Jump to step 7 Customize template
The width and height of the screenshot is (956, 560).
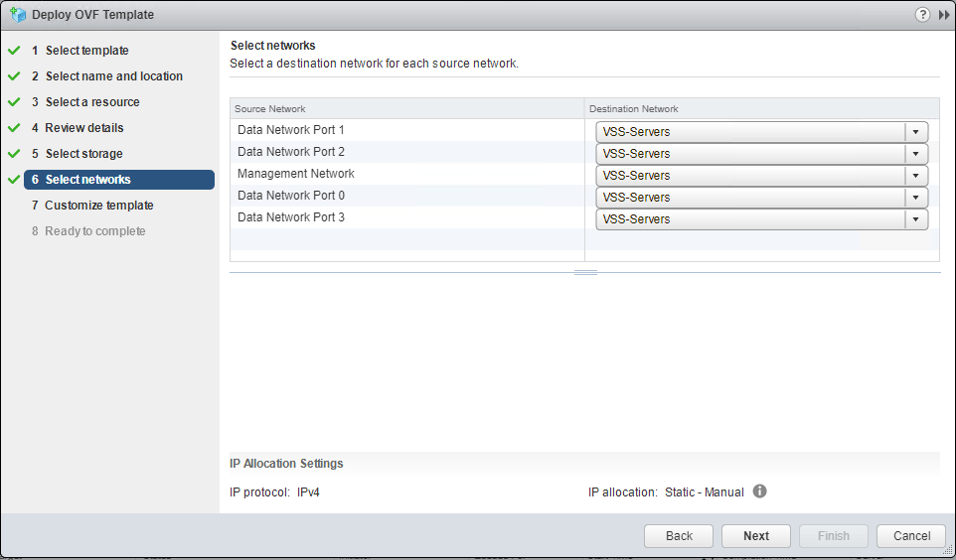point(98,206)
